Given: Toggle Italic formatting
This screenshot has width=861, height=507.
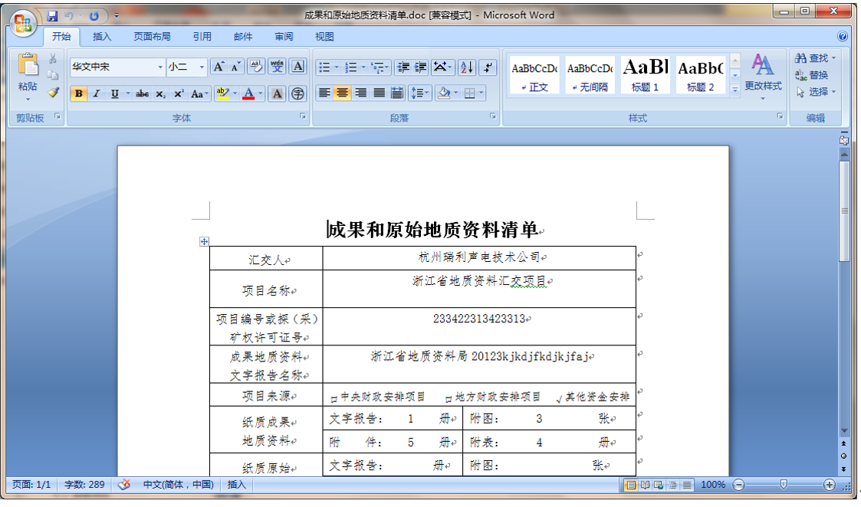Looking at the screenshot, I should (x=96, y=94).
